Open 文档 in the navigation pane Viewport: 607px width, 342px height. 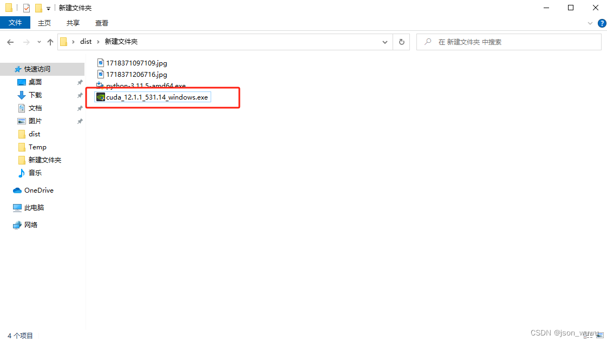(x=35, y=108)
